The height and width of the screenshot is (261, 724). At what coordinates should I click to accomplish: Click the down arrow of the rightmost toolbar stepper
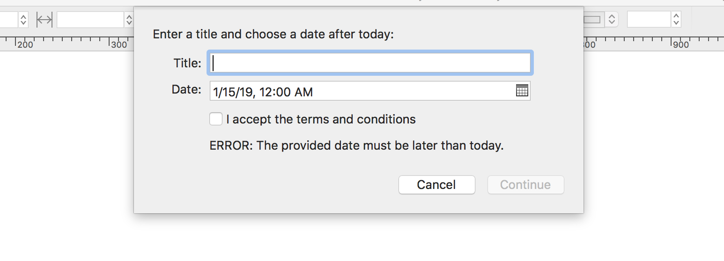click(x=676, y=23)
